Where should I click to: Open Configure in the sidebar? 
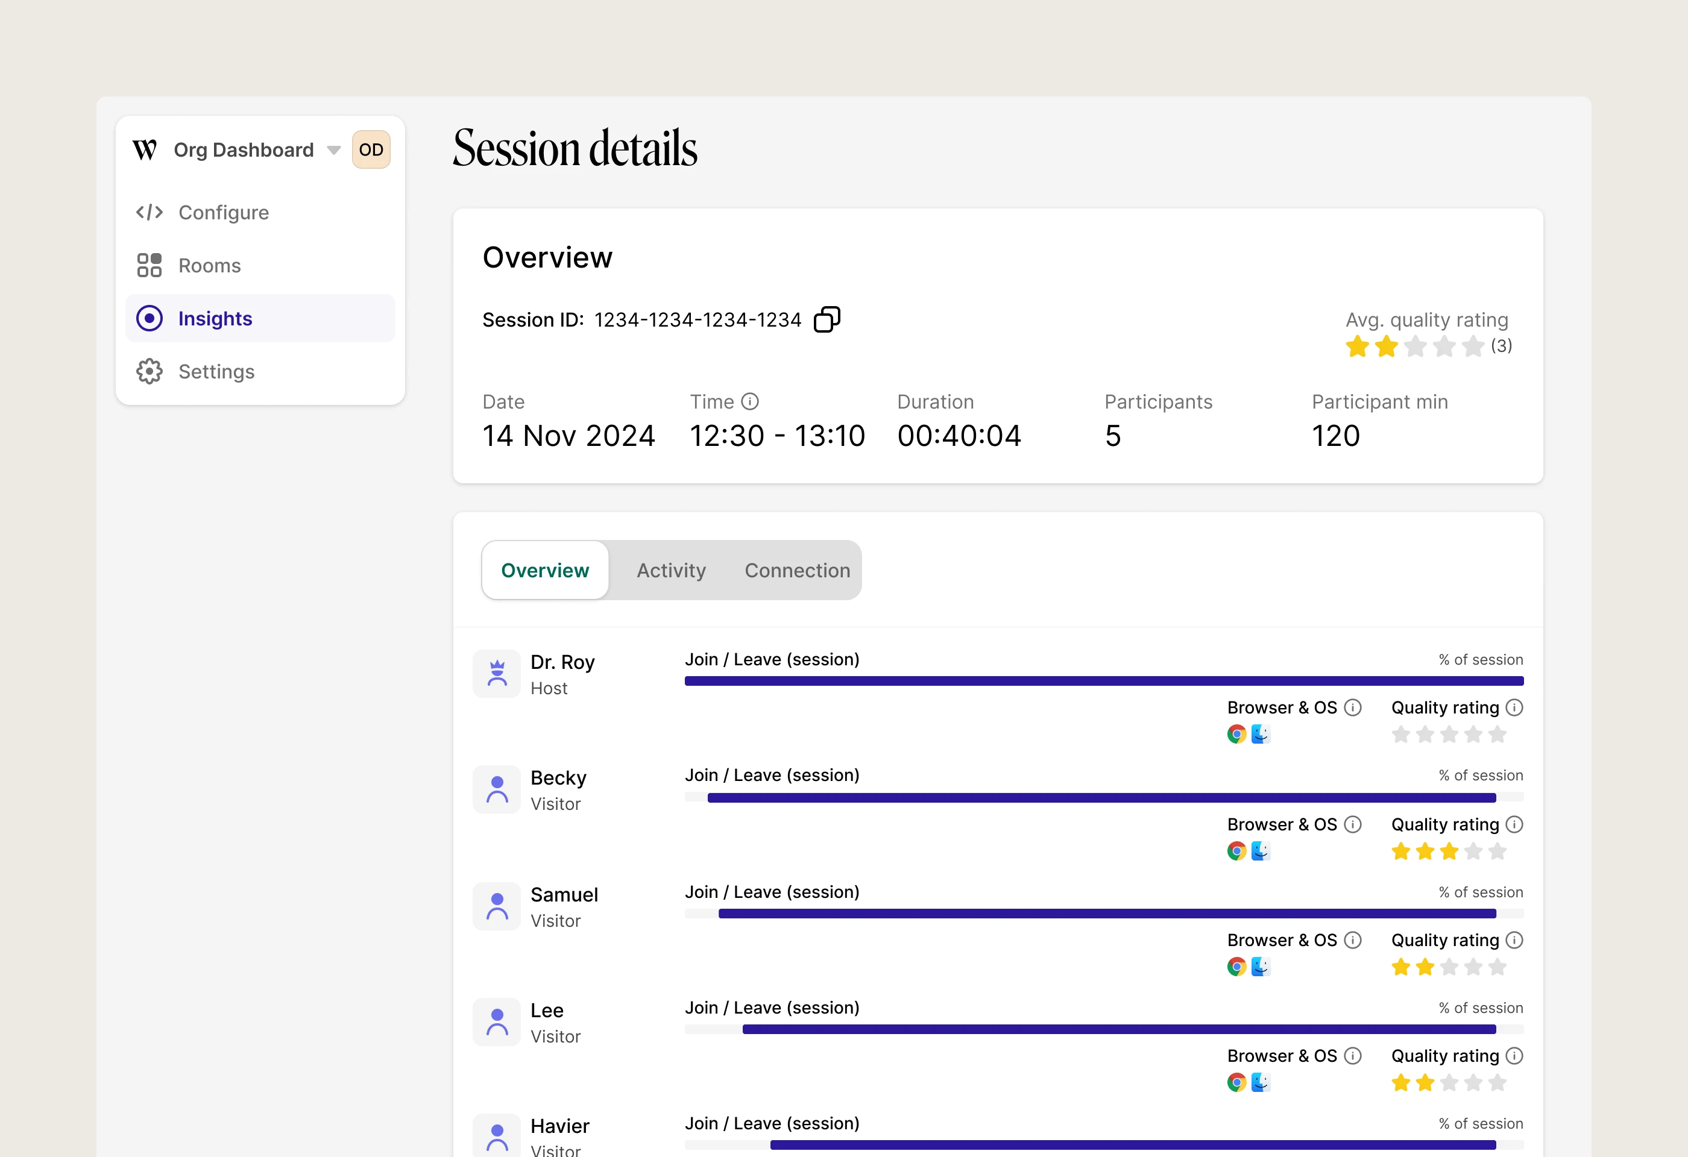[260, 213]
